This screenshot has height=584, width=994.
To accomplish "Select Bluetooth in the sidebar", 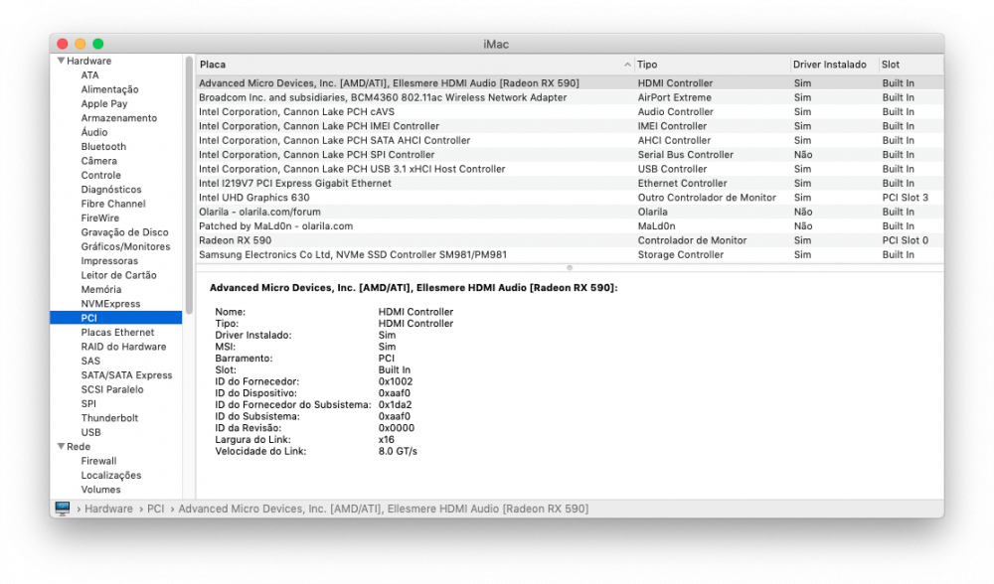I will (103, 146).
